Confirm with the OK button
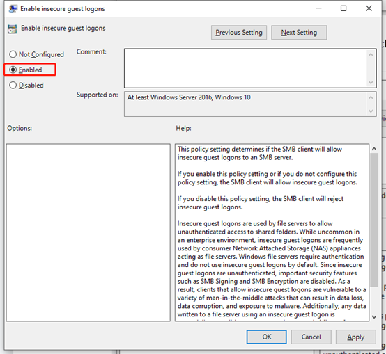This screenshot has height=354, width=386. (267, 337)
